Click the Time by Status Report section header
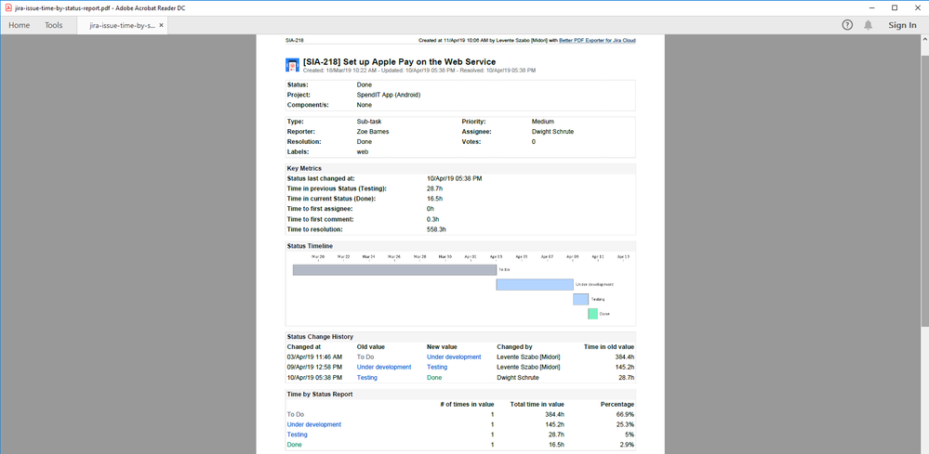 coord(320,394)
